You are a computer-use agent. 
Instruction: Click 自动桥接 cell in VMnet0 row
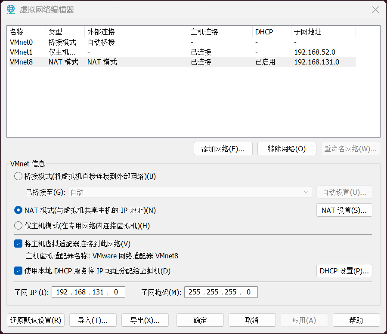(x=101, y=42)
